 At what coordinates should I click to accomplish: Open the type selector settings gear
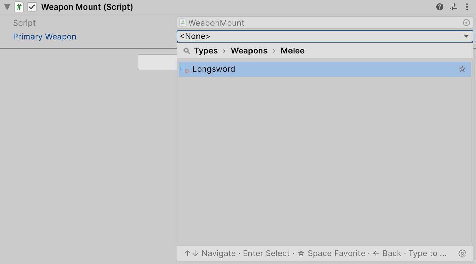(x=462, y=253)
